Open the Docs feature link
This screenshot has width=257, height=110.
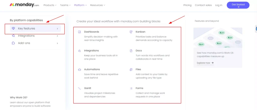(x=139, y=51)
